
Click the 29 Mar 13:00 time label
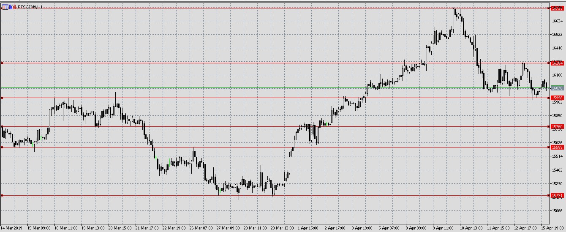(283, 228)
